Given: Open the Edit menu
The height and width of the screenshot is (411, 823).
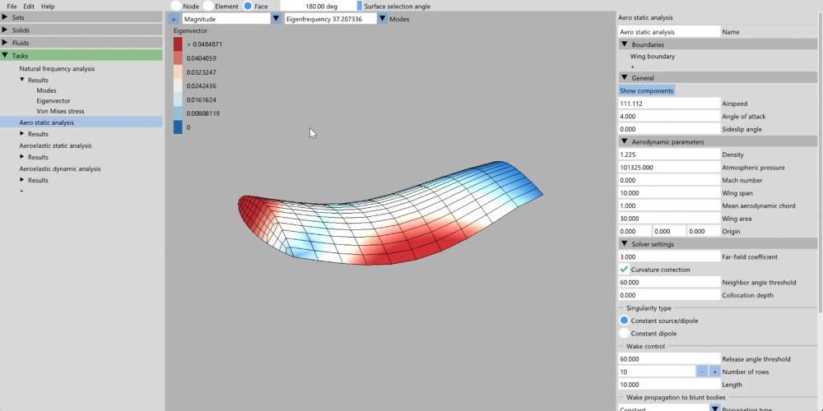Looking at the screenshot, I should coord(29,7).
